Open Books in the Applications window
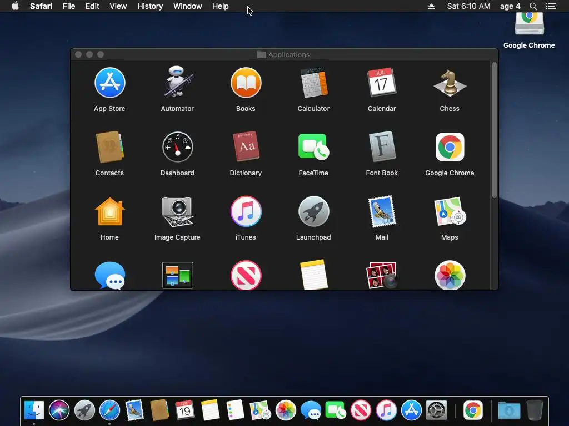 pos(246,83)
